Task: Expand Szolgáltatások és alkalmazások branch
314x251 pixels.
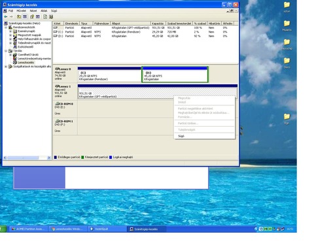Action: pyautogui.click(x=6, y=67)
